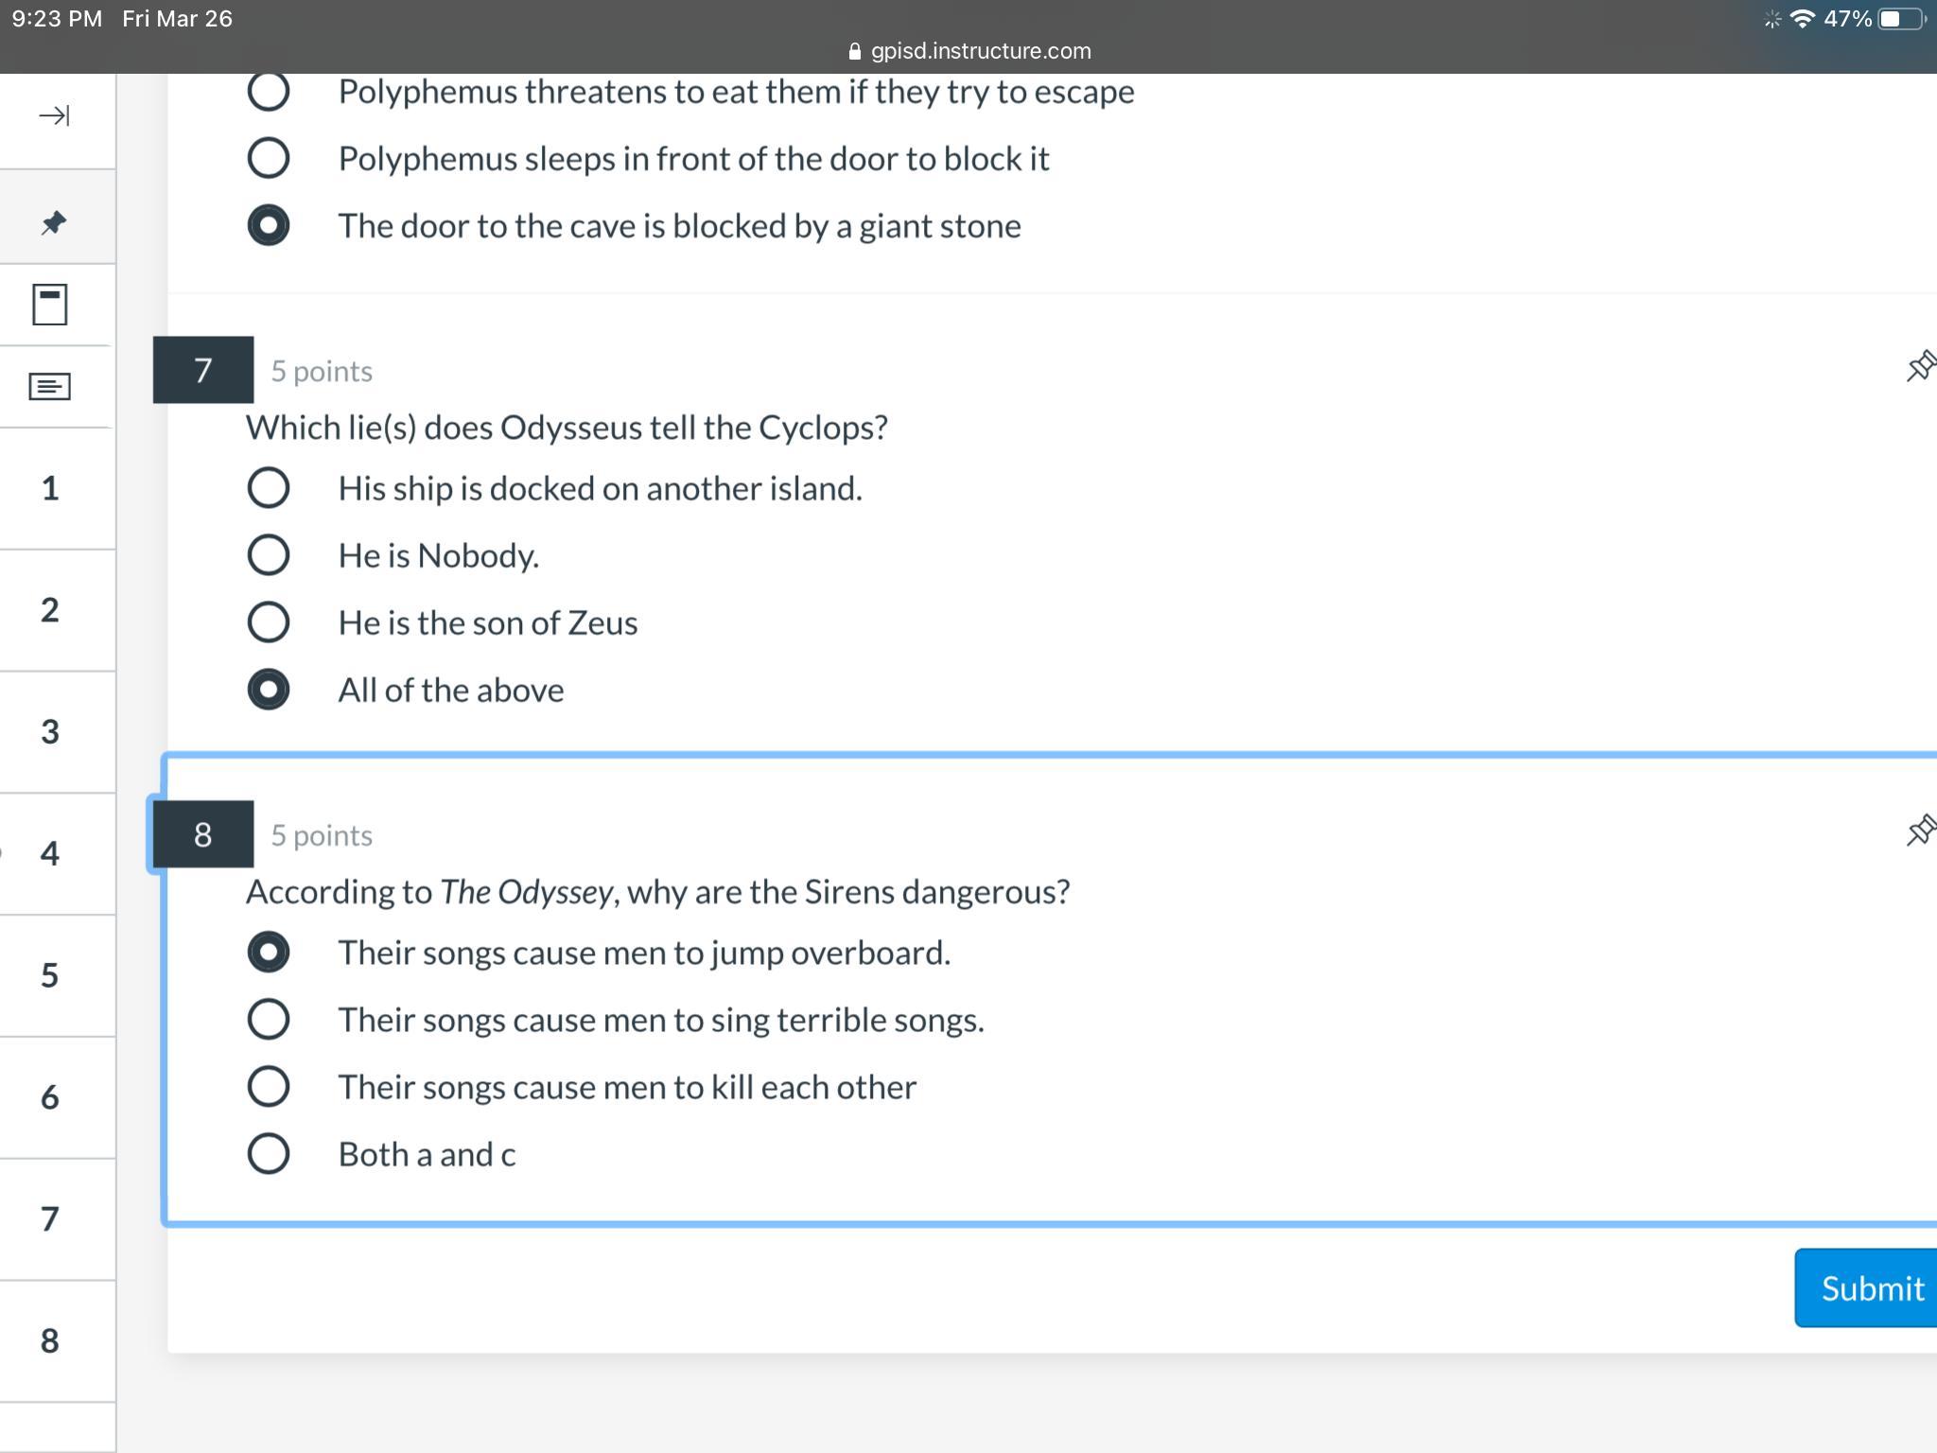Open the notes icon in sidebar
This screenshot has width=1937, height=1453.
(x=50, y=386)
